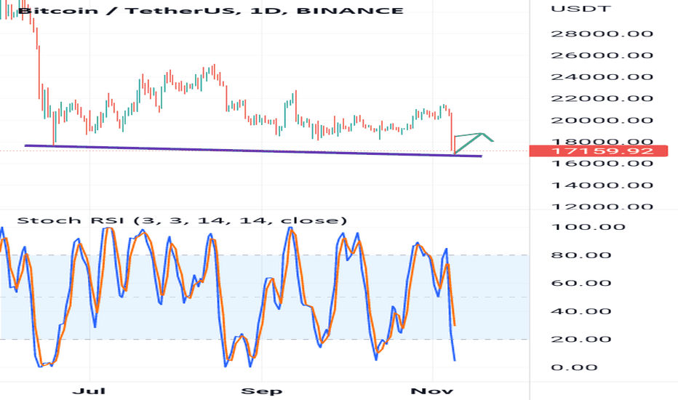Click the Stoch RSI indicator label

click(x=182, y=220)
